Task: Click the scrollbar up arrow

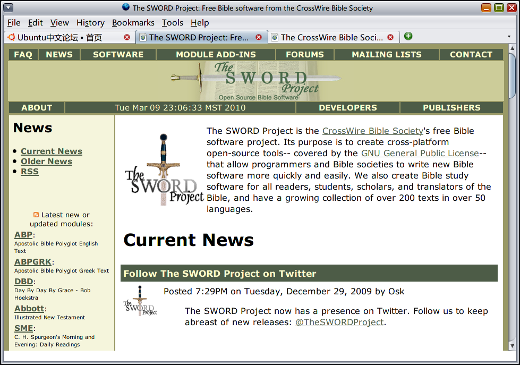Action: [x=512, y=48]
